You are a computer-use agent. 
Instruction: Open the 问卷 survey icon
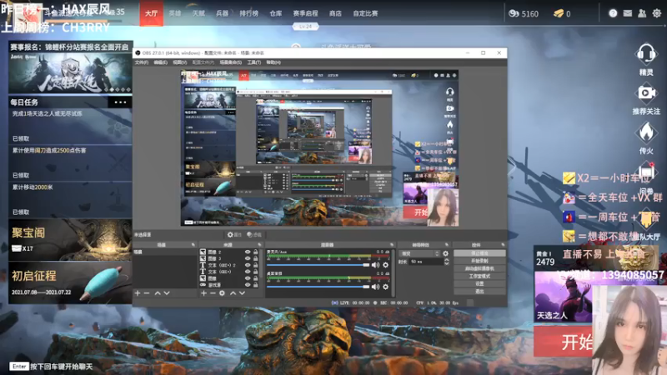click(x=646, y=172)
